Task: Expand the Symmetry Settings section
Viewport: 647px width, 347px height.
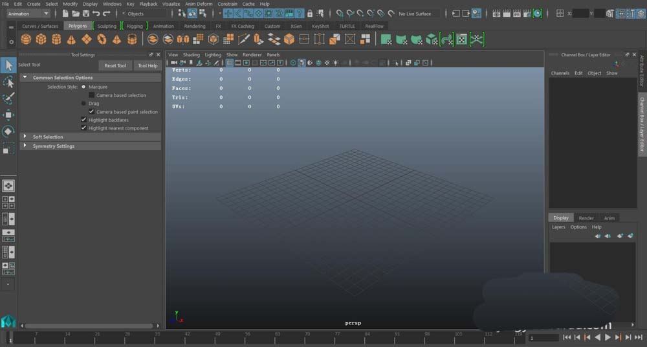Action: 25,146
